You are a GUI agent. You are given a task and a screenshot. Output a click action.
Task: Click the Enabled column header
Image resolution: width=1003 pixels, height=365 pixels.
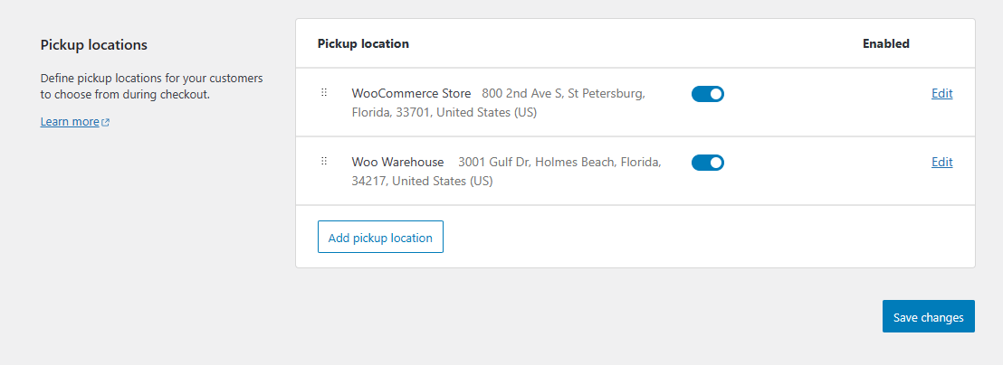coord(886,44)
